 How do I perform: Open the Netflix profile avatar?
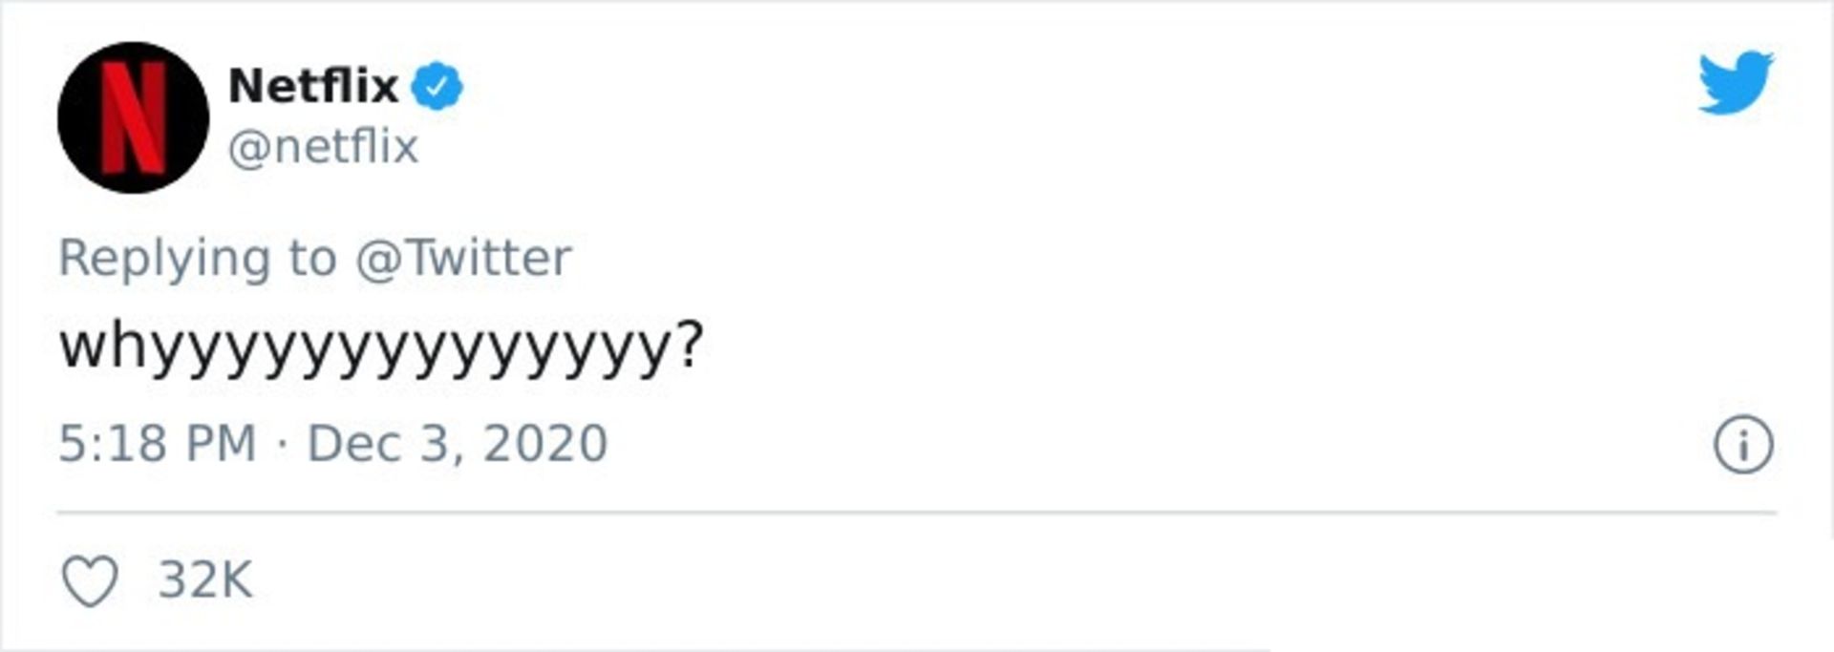[x=133, y=117]
